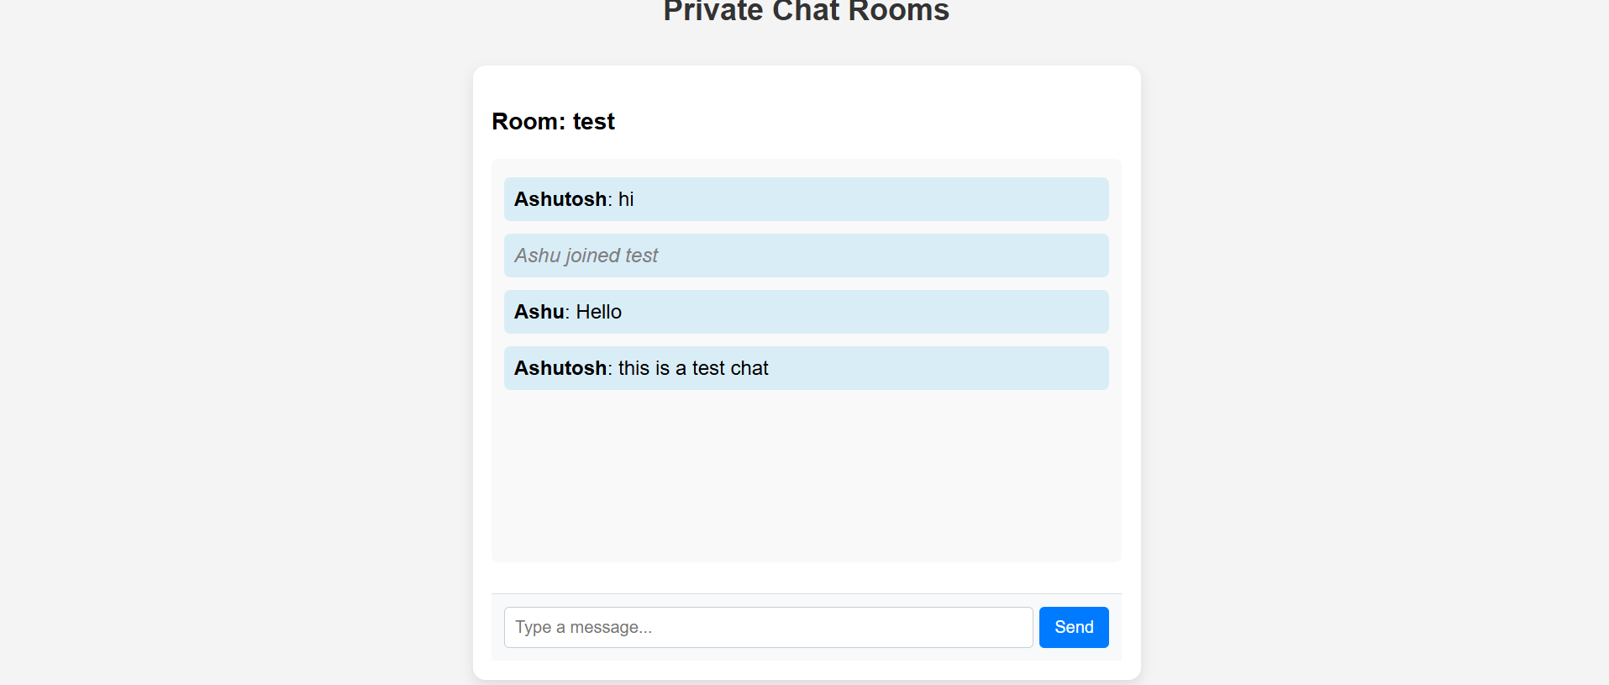
Task: Click sender name Ashutosh in the last message
Action: [x=560, y=368]
